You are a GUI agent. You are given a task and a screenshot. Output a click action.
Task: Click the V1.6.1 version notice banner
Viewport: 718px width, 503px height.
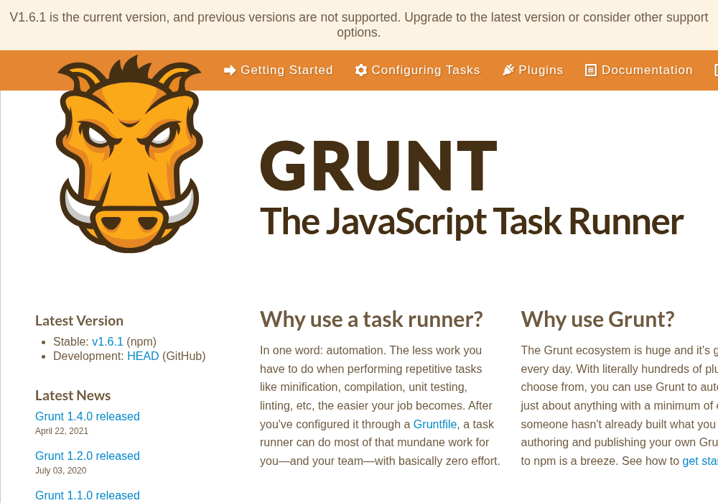pyautogui.click(x=359, y=24)
